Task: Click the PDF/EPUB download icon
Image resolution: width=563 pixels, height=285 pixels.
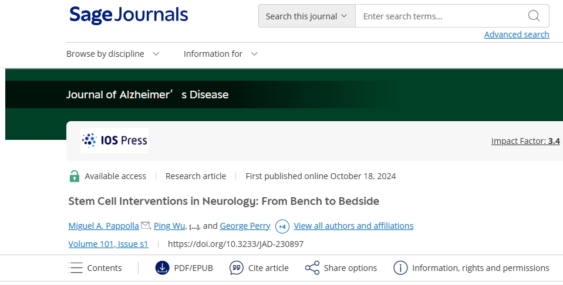Action: coord(162,268)
